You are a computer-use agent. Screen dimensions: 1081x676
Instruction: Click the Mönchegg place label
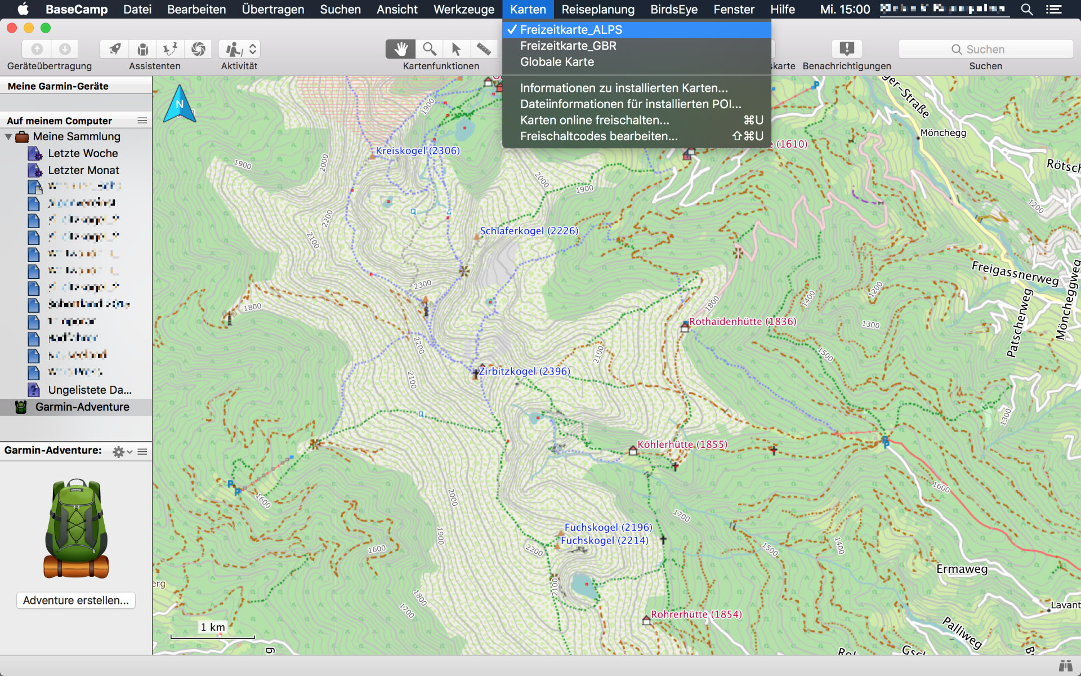(943, 133)
